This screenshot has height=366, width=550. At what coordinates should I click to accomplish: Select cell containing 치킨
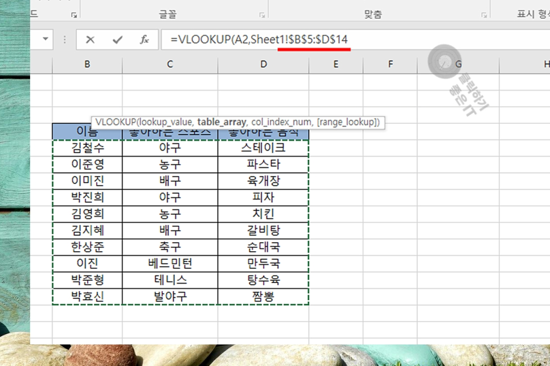(263, 214)
